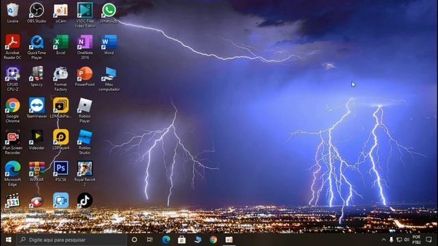Select the red download-arrow desktop shortcut
Screen dimensions: 438x246
point(36,202)
